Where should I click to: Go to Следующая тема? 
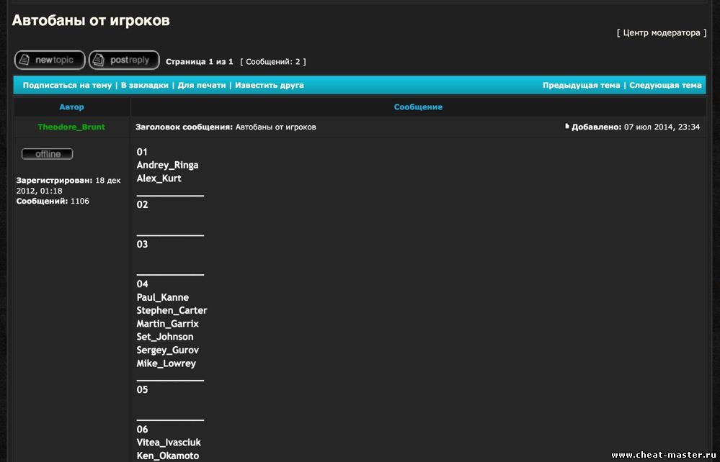(x=665, y=85)
